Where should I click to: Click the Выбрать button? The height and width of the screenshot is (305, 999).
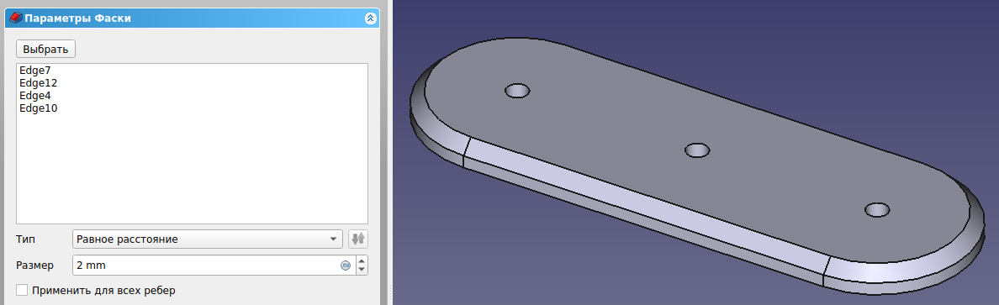46,49
